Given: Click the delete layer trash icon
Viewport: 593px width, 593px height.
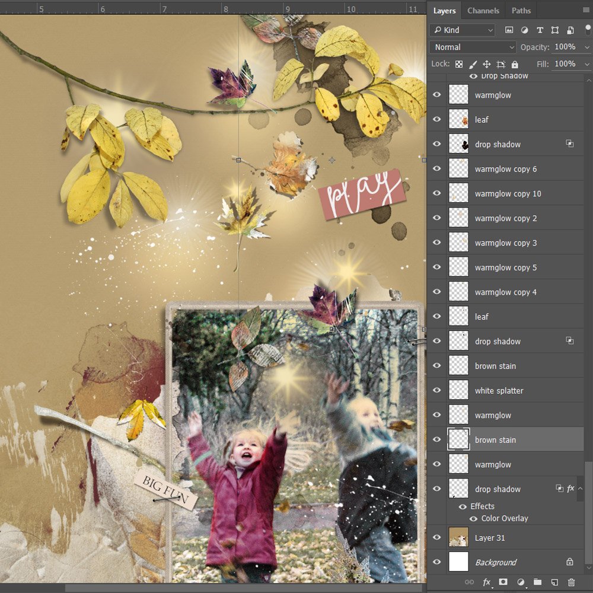Looking at the screenshot, I should [x=571, y=582].
